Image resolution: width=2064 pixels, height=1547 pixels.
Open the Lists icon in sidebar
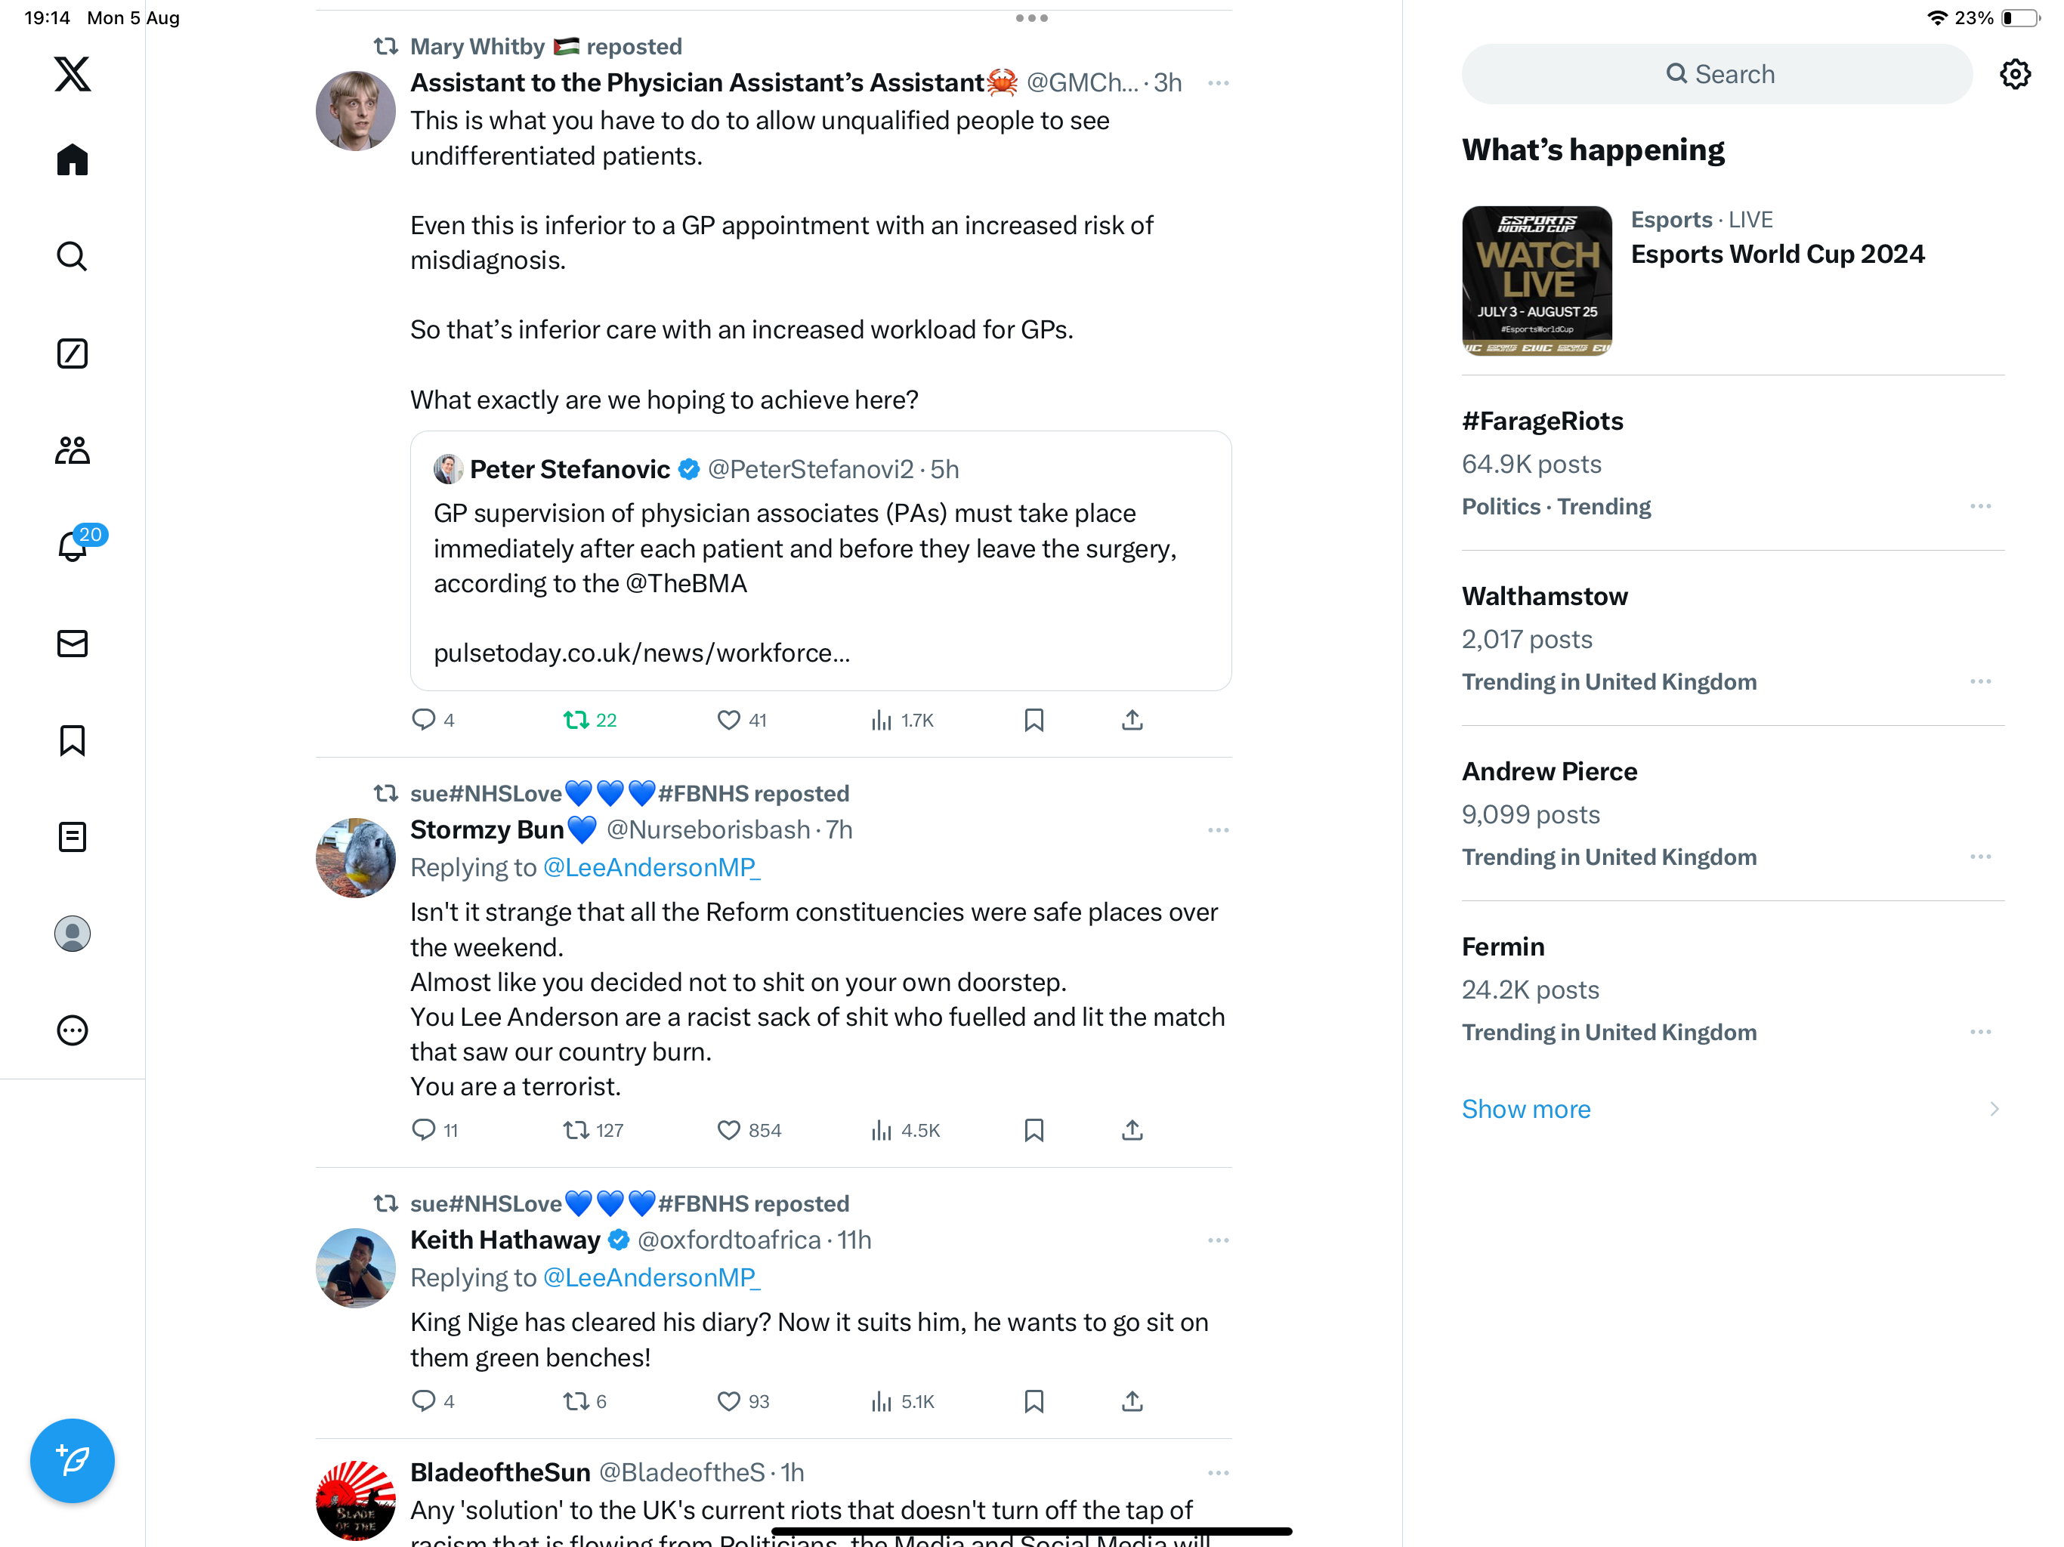tap(73, 837)
